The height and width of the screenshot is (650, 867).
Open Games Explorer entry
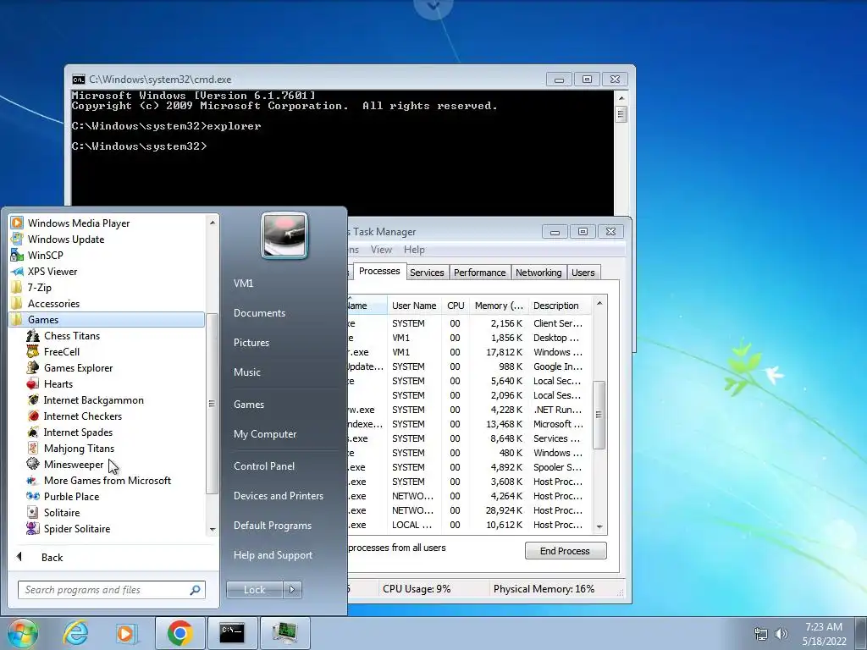78,368
